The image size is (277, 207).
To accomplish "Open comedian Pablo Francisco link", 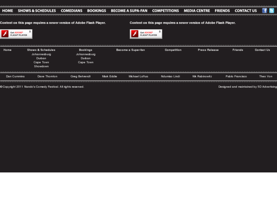I will (x=236, y=76).
